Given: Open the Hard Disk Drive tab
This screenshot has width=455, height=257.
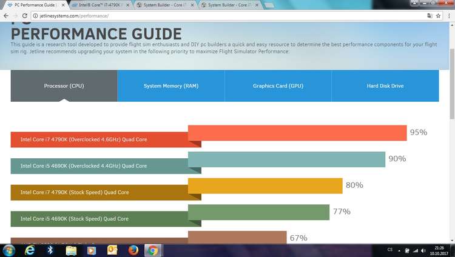Looking at the screenshot, I should 385,86.
